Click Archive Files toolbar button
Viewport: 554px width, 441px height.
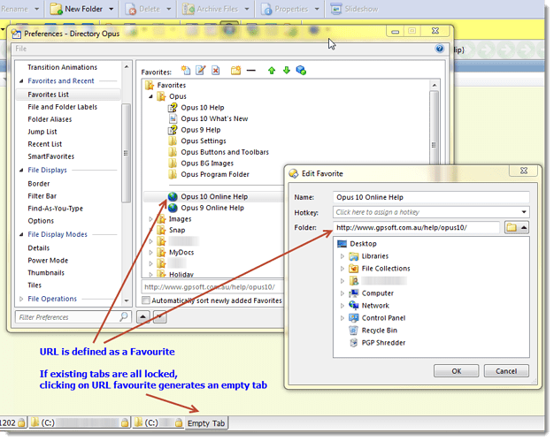coord(210,9)
